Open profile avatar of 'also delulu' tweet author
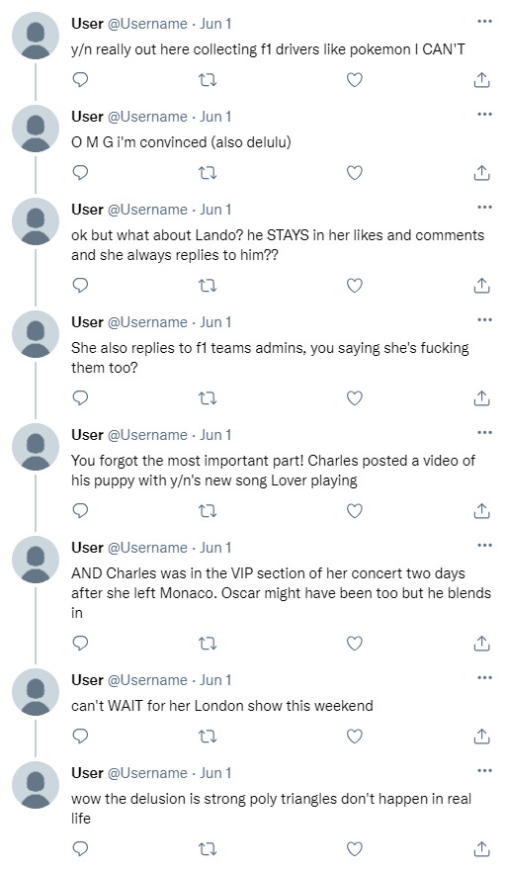This screenshot has width=506, height=870. point(36,129)
